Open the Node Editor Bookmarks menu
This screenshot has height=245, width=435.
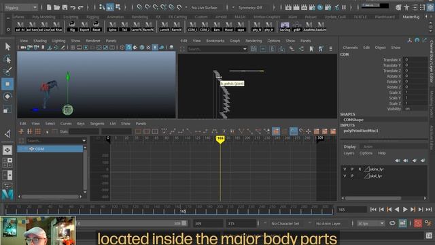pos(215,41)
